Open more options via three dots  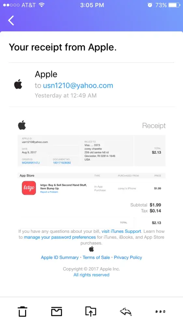click(160, 312)
